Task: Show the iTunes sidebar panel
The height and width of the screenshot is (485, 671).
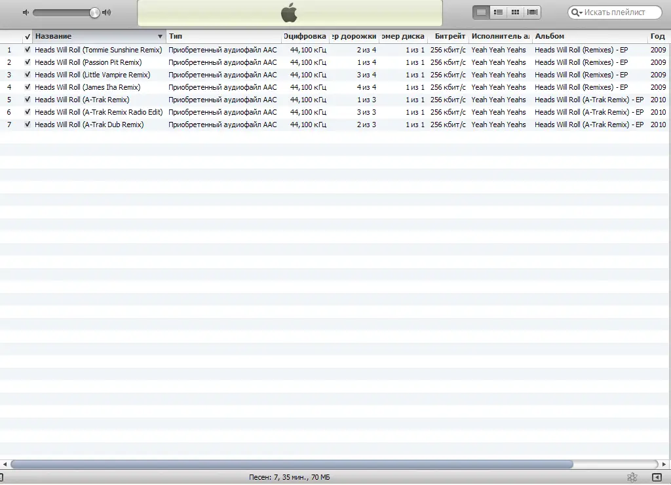Action: pos(657,477)
